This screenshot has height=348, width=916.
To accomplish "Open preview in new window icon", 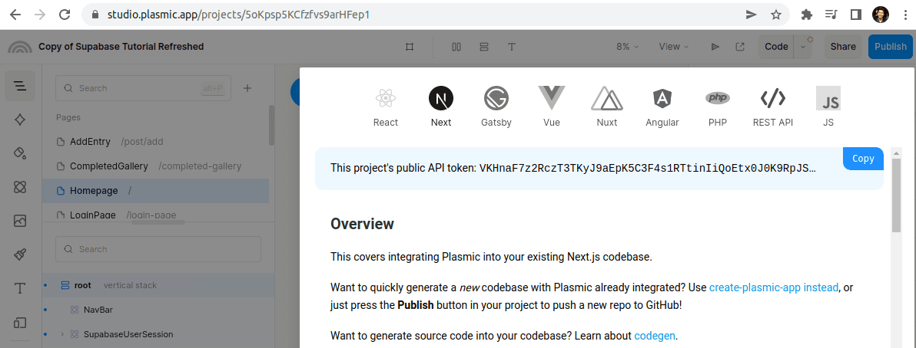I will coord(739,47).
